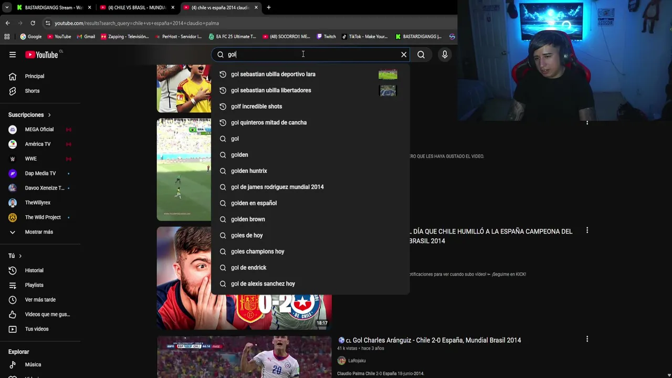Choose suggestion 'gol de alexis sanchez hoy'
The image size is (672, 378).
[x=310, y=283]
